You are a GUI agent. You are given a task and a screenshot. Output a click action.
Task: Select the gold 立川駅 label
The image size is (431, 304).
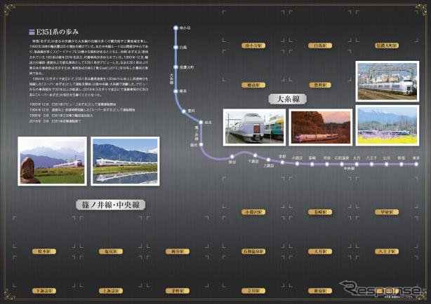(x=253, y=291)
